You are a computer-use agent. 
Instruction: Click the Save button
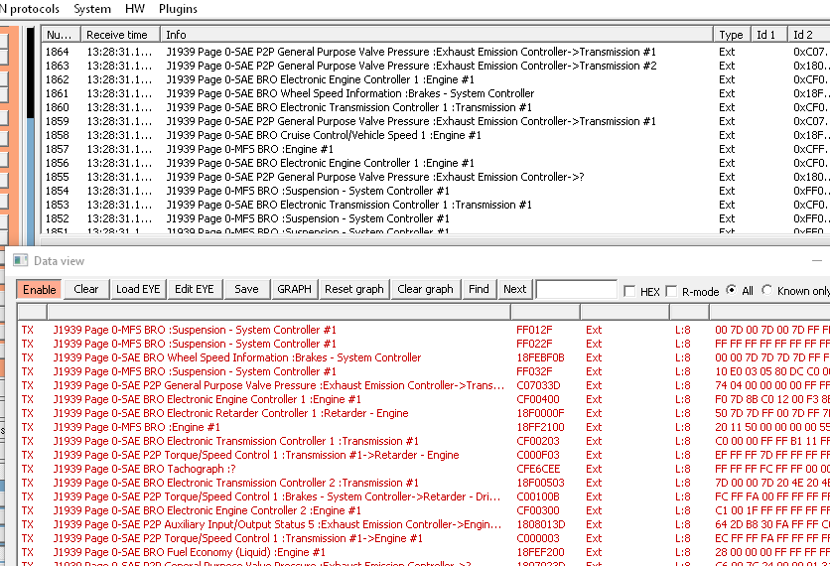(246, 289)
